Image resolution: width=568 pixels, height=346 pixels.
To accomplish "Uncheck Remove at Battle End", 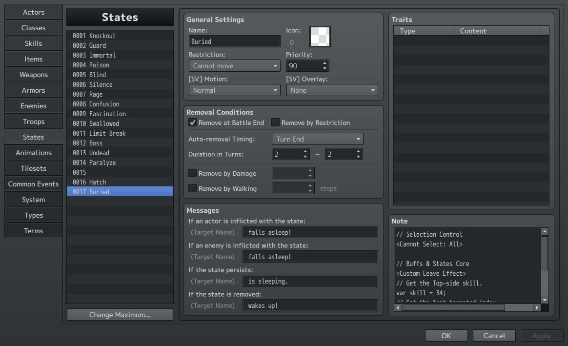I will click(192, 122).
